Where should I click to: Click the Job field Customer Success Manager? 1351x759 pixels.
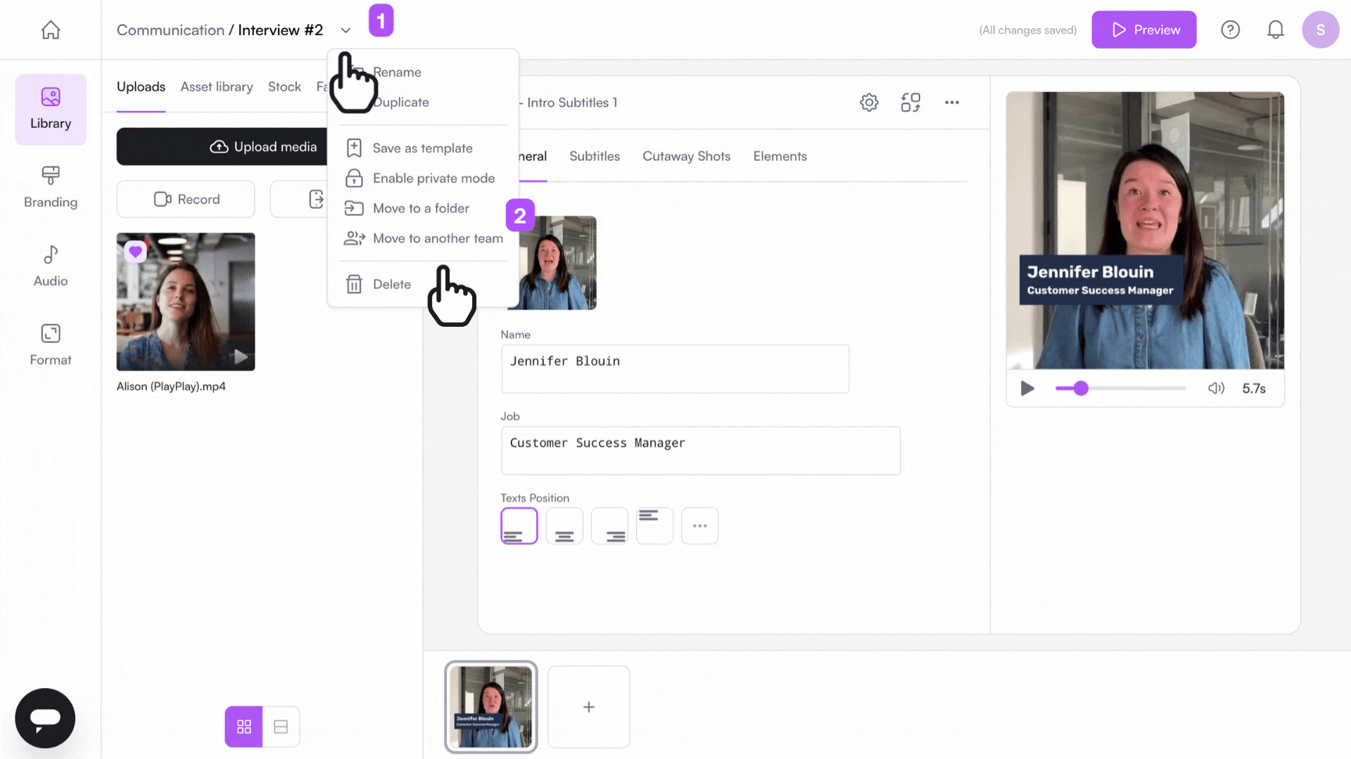[x=701, y=450]
